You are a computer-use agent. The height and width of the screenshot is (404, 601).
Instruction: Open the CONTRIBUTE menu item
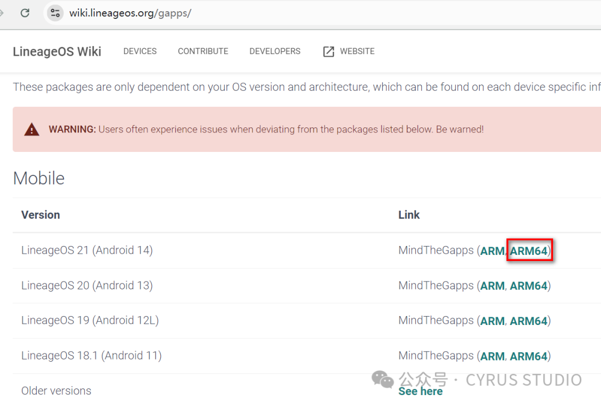pyautogui.click(x=203, y=51)
